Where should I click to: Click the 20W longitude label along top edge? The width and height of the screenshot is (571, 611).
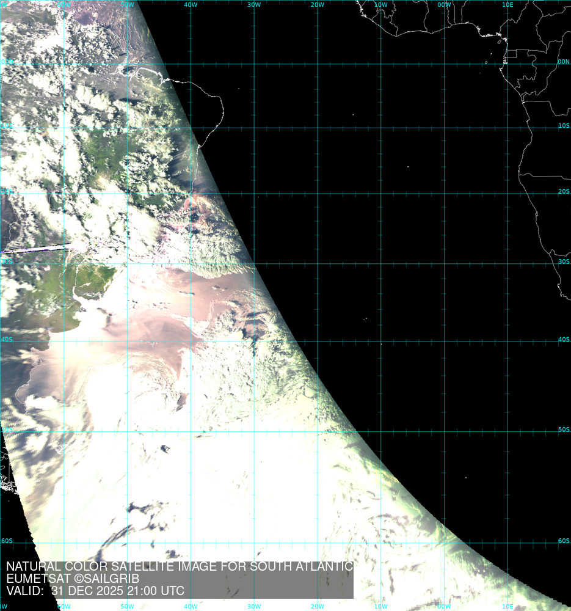[x=317, y=4]
